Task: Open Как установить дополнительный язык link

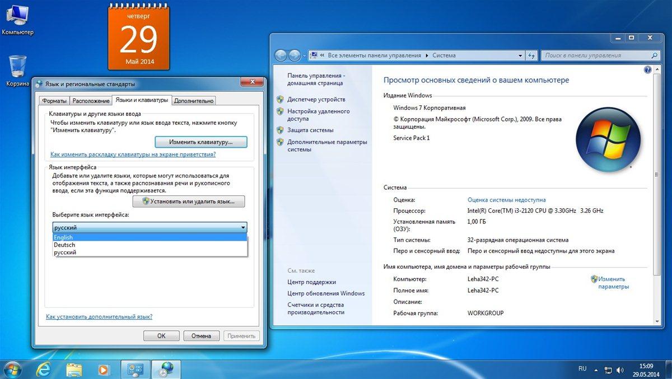Action: coord(99,317)
